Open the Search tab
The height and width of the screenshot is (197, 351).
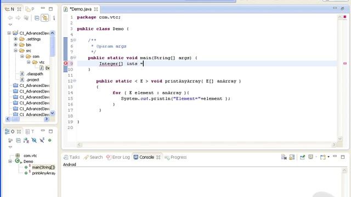93,157
